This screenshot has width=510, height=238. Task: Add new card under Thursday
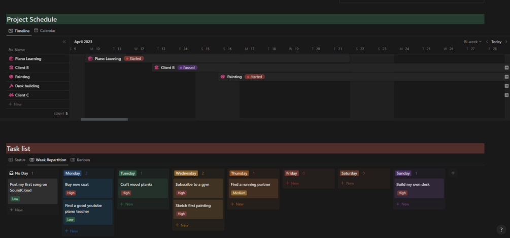click(237, 204)
